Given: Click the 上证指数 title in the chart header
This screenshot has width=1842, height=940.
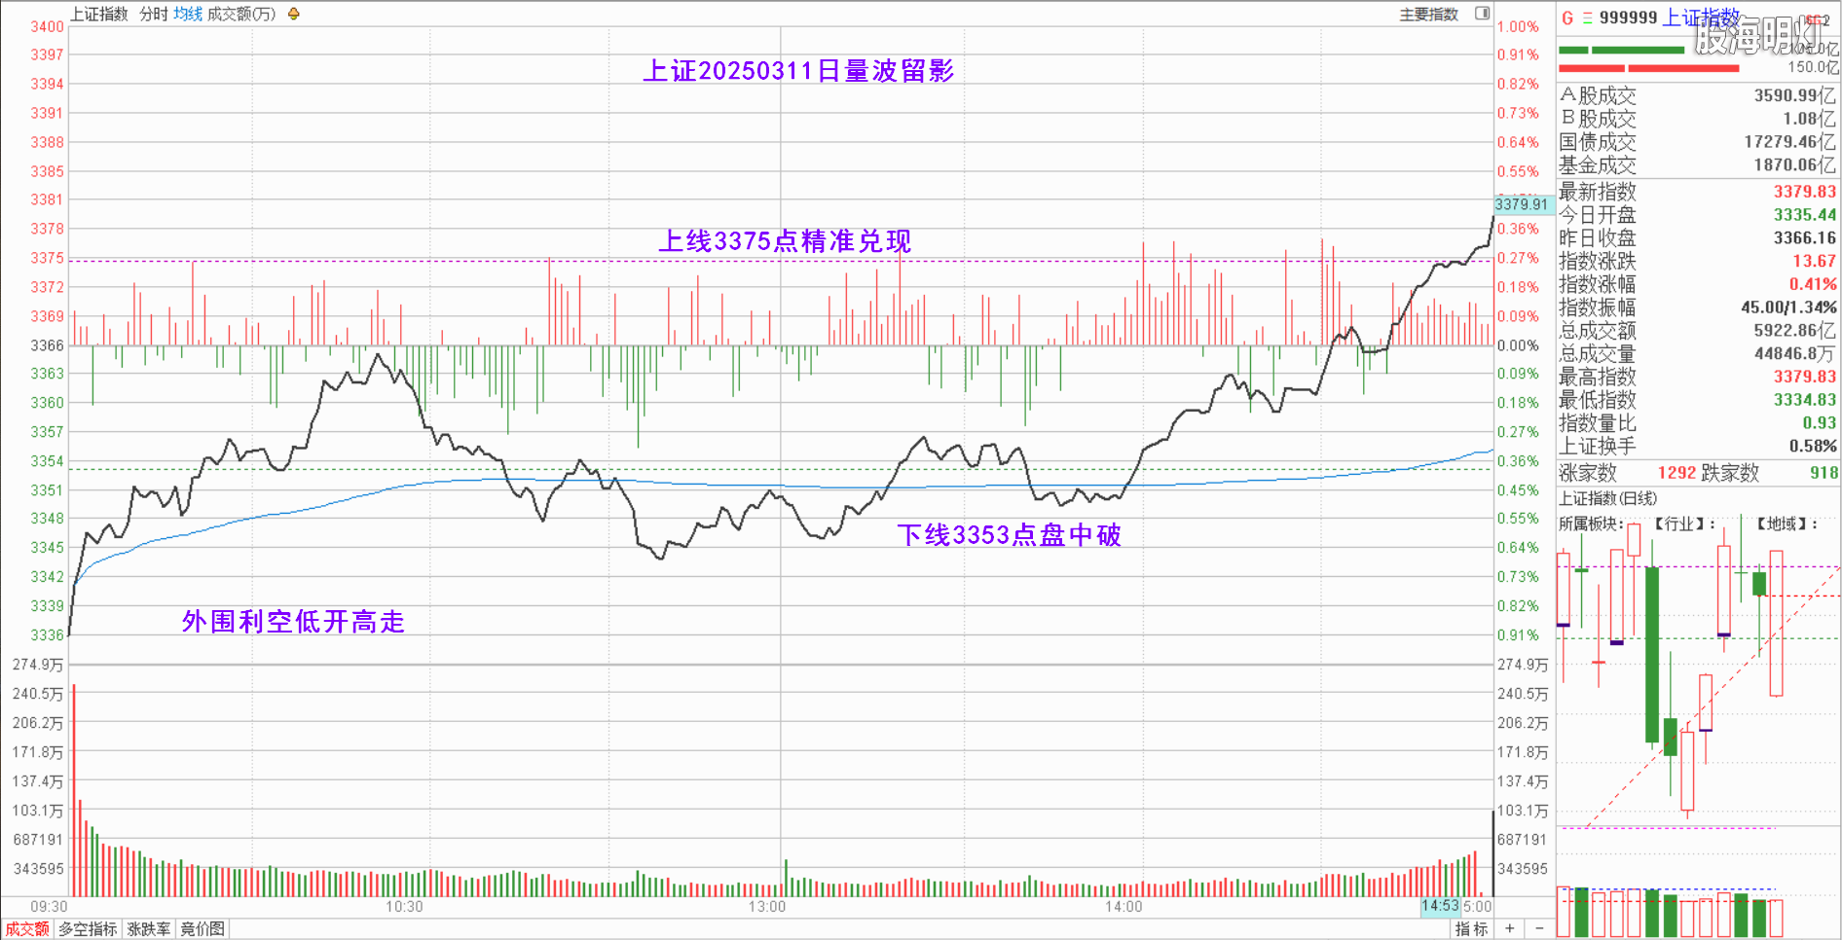Looking at the screenshot, I should pos(99,14).
